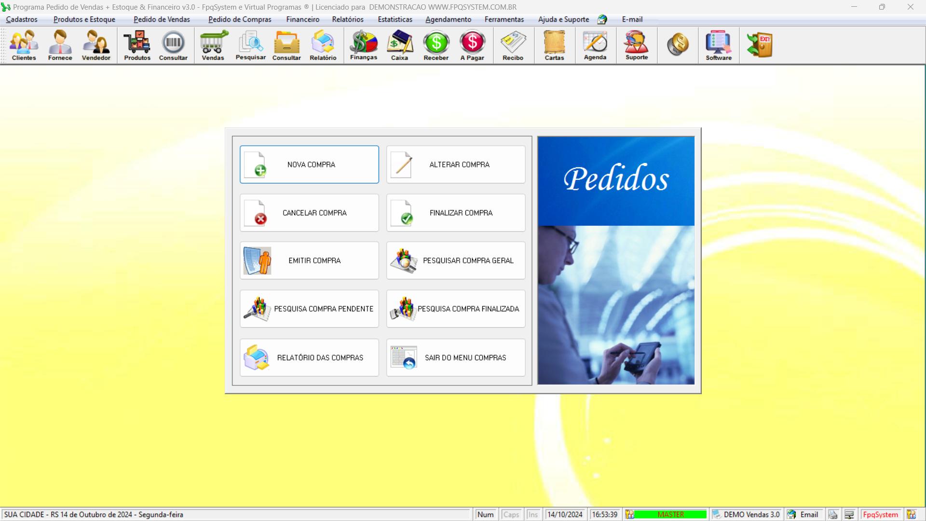Image resolution: width=926 pixels, height=521 pixels.
Task: Open the Produtos toolbar icon
Action: 137,45
